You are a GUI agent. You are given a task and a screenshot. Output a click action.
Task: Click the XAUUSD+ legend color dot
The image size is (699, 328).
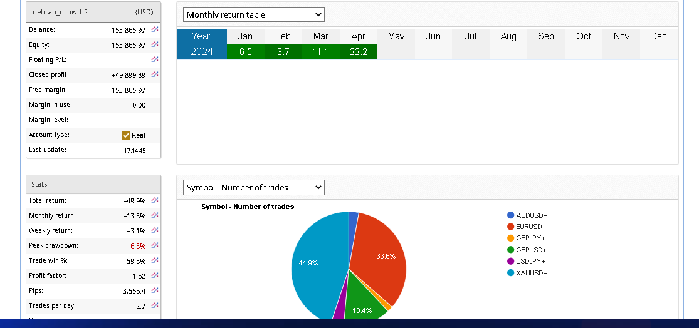coord(511,273)
